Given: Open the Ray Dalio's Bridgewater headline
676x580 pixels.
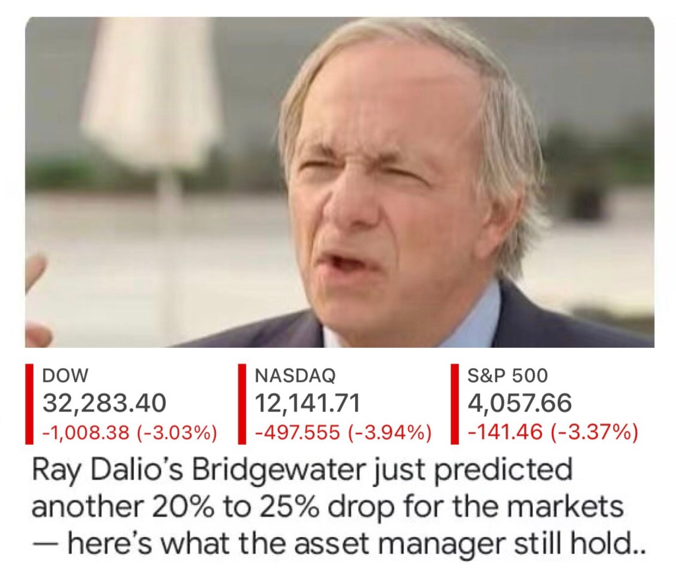Looking at the screenshot, I should pos(301,471).
